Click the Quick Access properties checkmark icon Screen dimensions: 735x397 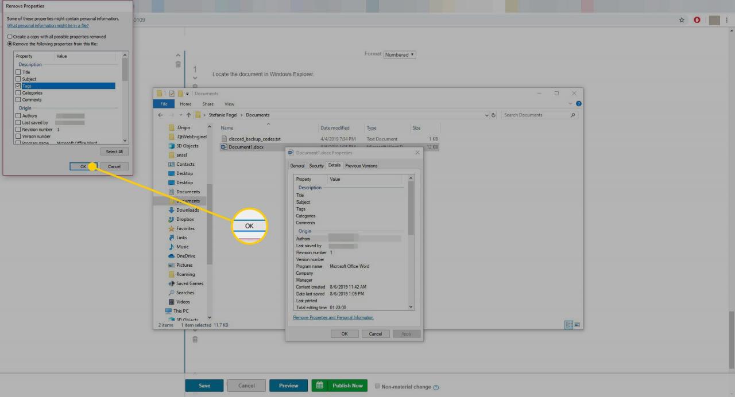tap(172, 94)
